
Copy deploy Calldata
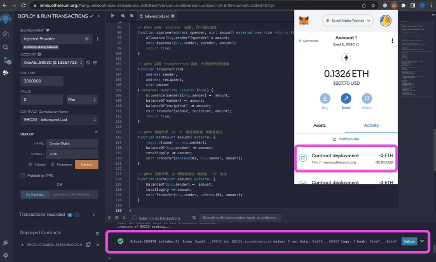pos(37,165)
